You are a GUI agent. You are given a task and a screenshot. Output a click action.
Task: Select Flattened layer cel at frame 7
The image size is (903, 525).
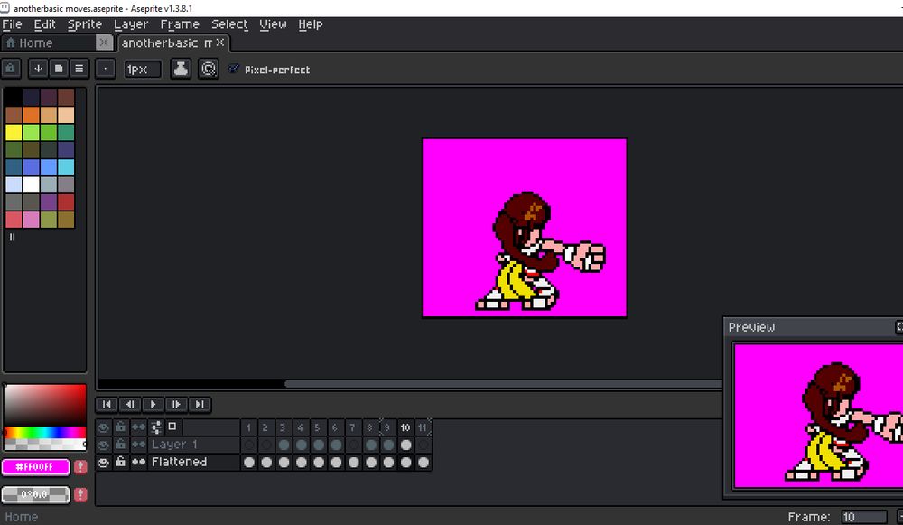[354, 462]
